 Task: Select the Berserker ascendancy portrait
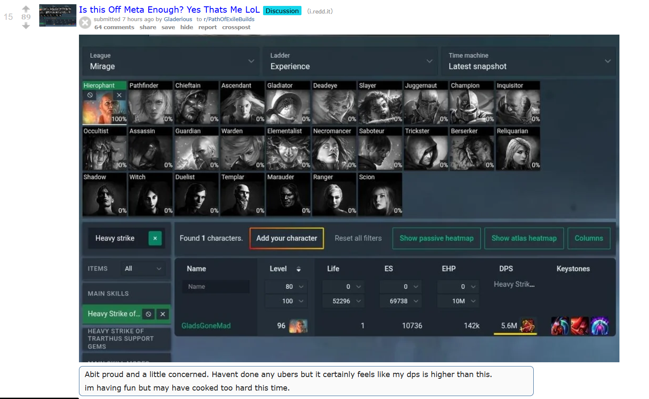(472, 148)
